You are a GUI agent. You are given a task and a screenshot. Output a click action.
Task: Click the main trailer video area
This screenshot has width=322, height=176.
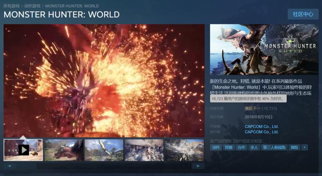click(x=104, y=81)
